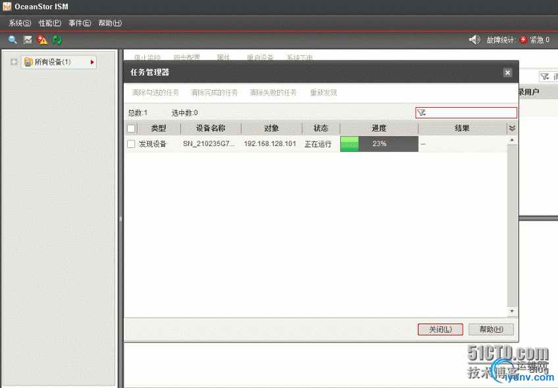Open the 事件 menu in the menu bar
This screenshot has height=388, width=558.
tap(79, 22)
